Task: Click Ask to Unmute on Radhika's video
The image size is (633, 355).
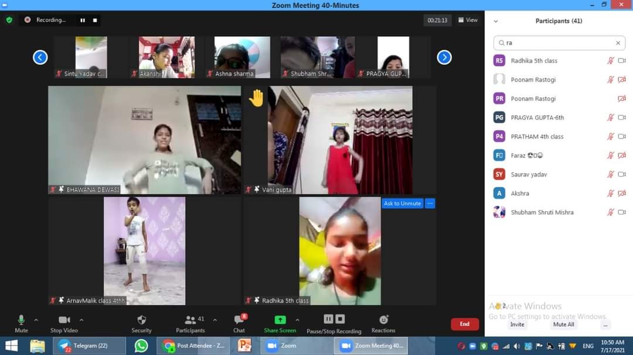Action: click(x=402, y=204)
